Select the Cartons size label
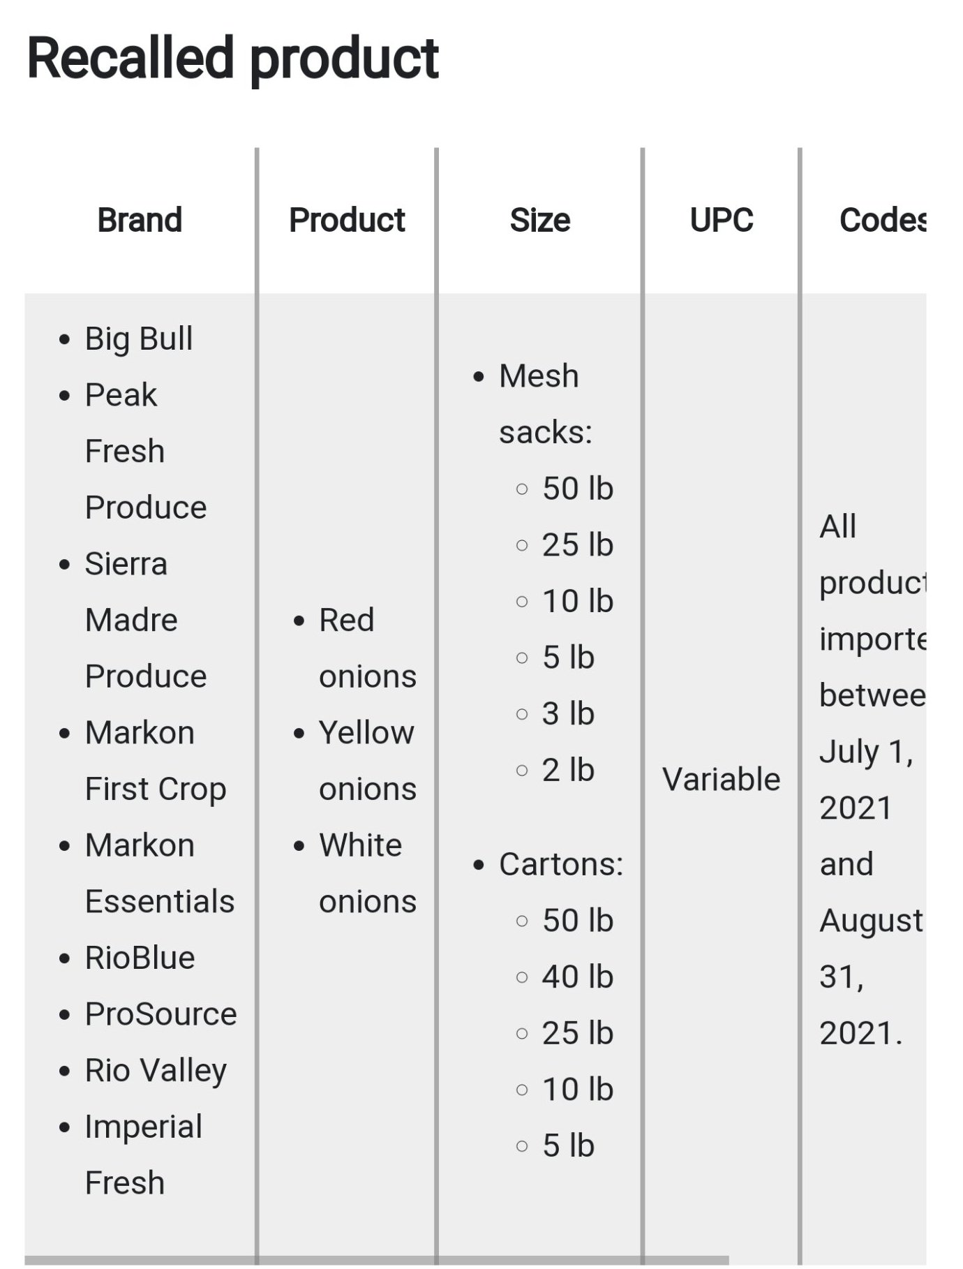The image size is (963, 1269). click(560, 865)
